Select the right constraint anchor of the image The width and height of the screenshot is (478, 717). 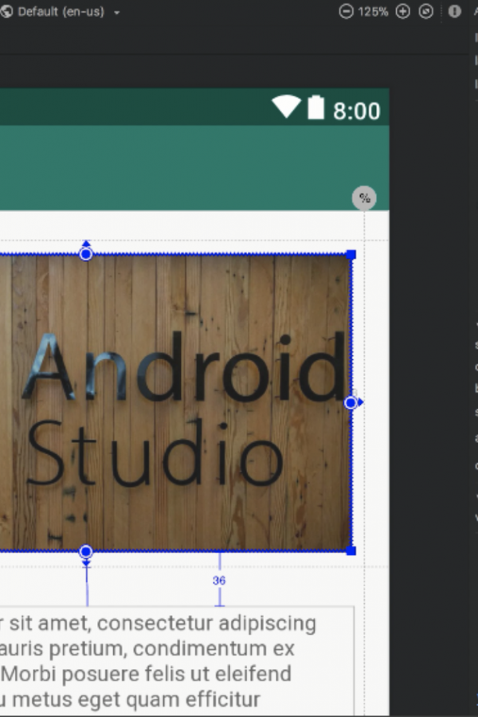pyautogui.click(x=351, y=403)
